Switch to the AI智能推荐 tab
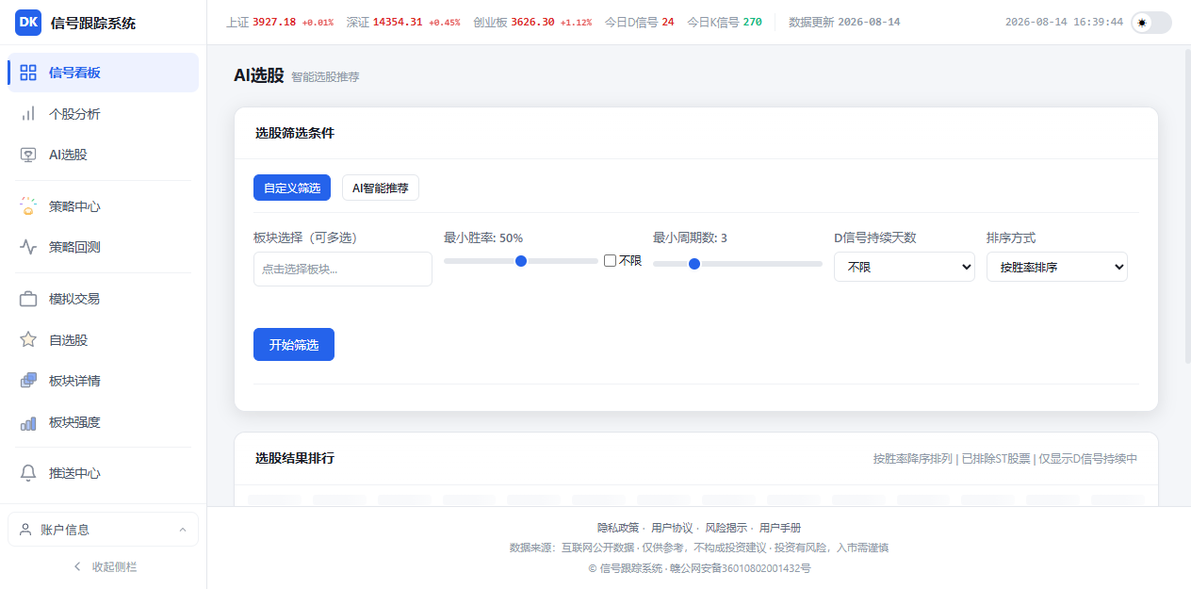The height and width of the screenshot is (589, 1191). click(381, 188)
